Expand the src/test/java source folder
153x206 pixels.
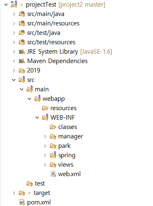[x=14, y=33]
